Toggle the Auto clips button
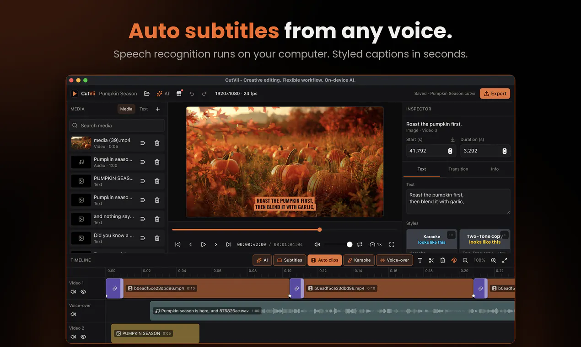The width and height of the screenshot is (581, 347). coord(325,260)
